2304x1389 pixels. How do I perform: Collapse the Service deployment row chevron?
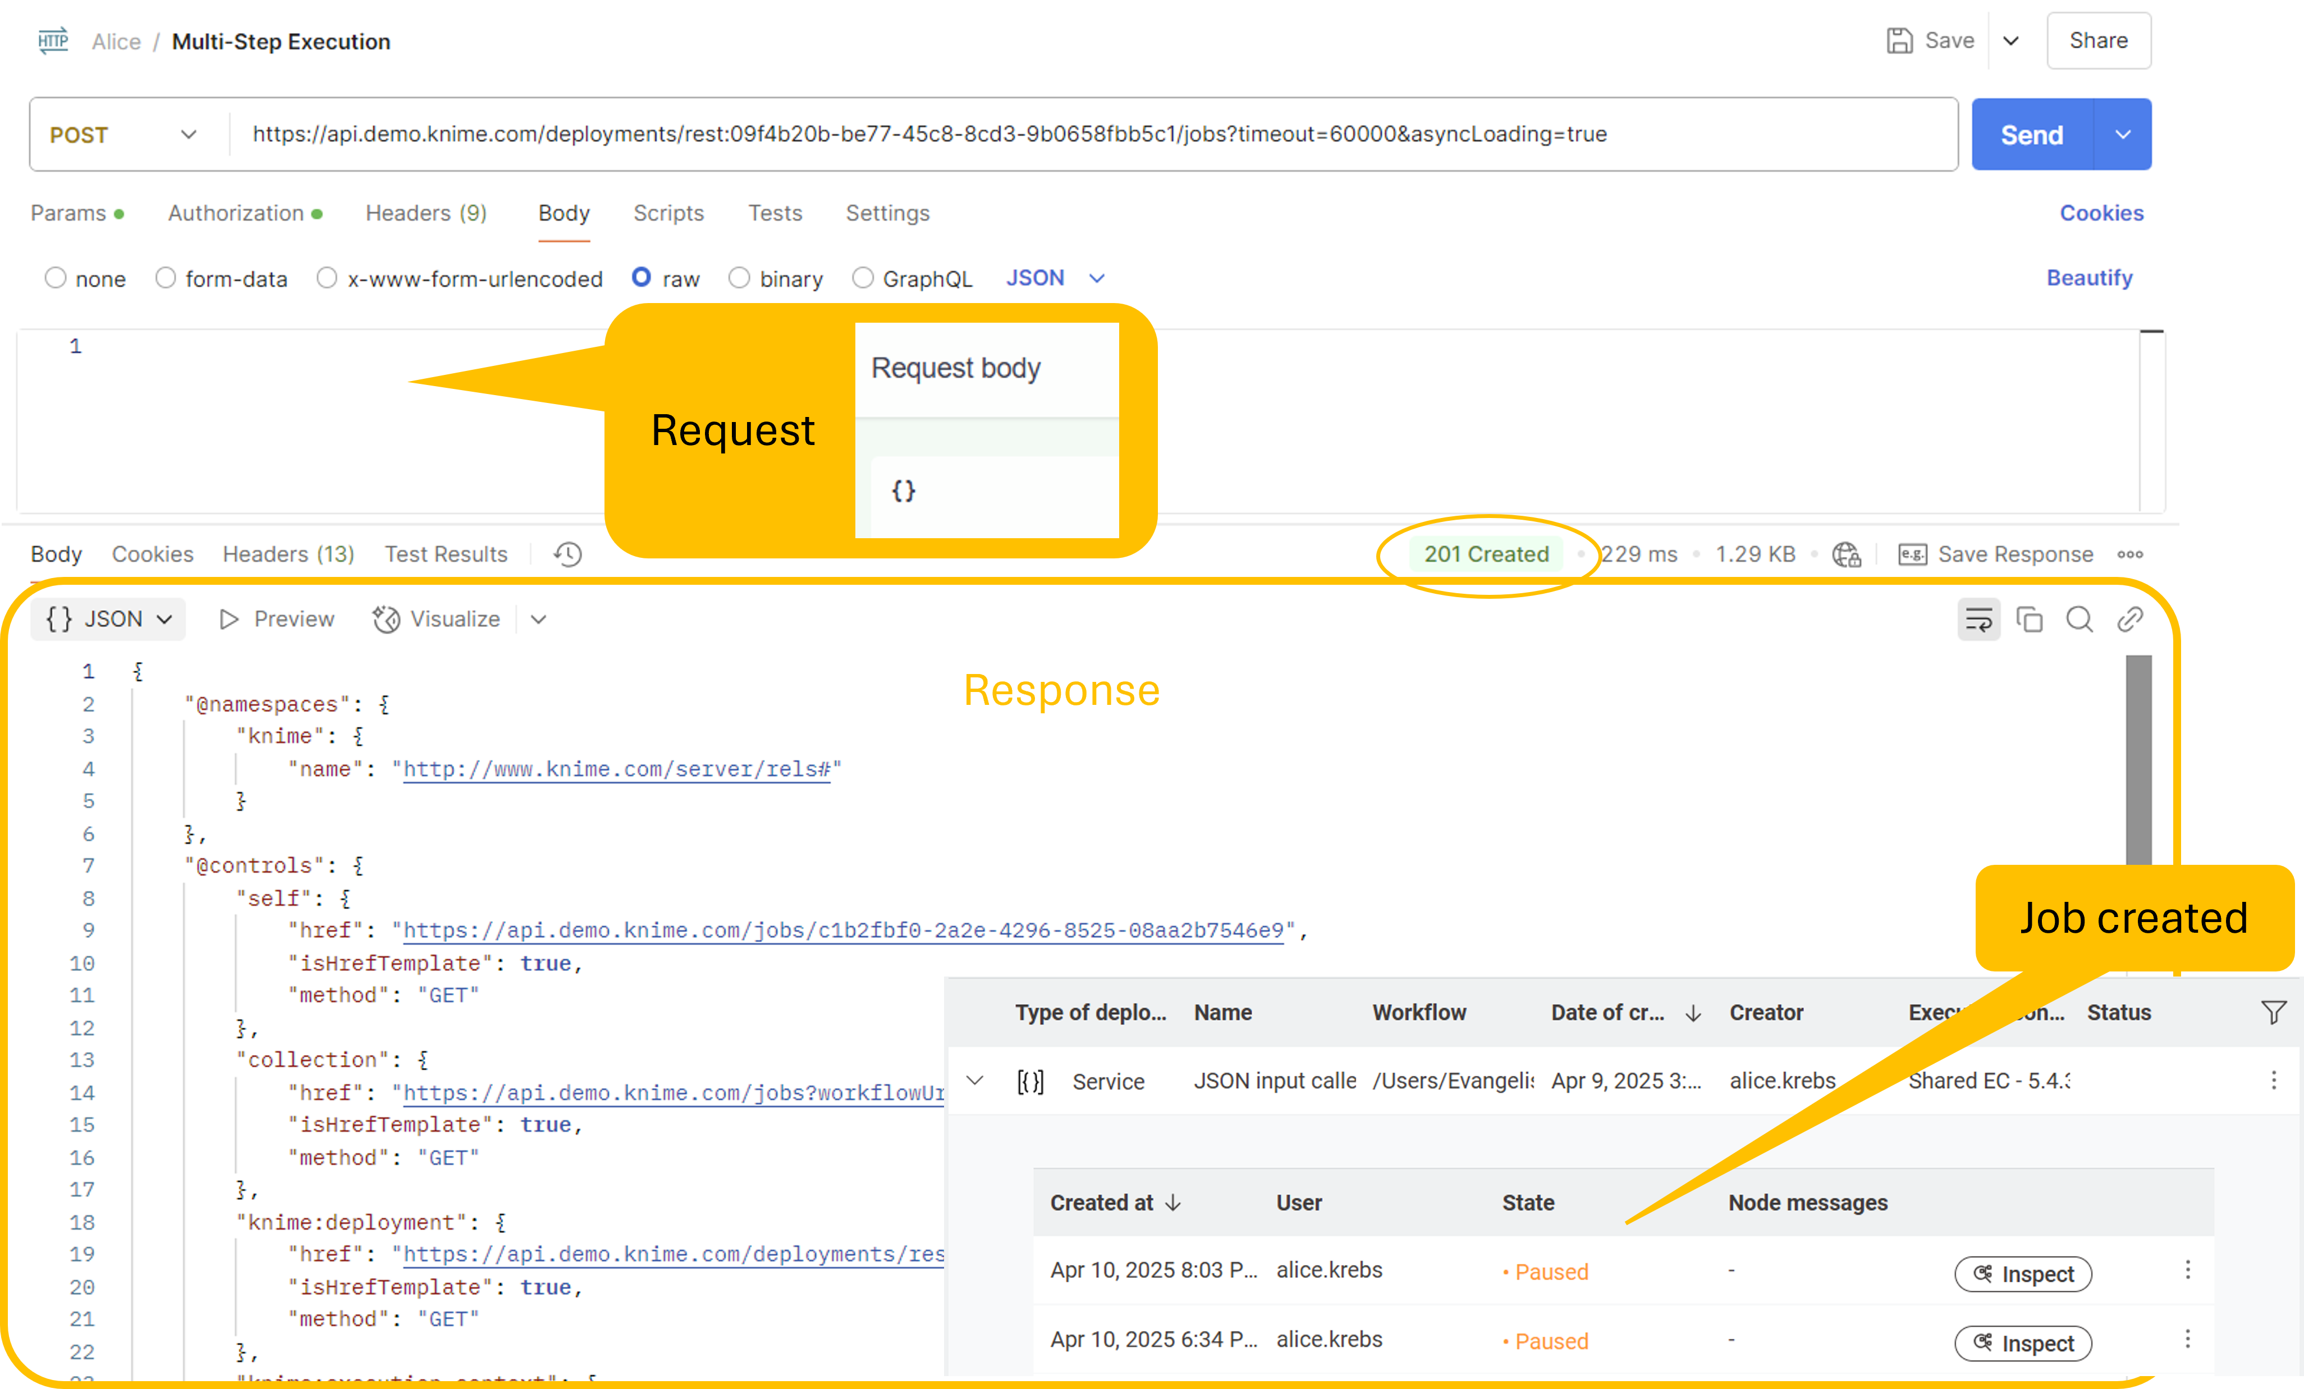[x=974, y=1080]
